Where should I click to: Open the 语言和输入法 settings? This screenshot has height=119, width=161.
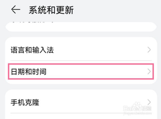click(x=32, y=50)
